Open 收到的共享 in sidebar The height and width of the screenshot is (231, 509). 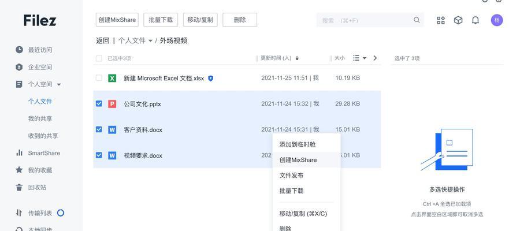[x=43, y=136]
